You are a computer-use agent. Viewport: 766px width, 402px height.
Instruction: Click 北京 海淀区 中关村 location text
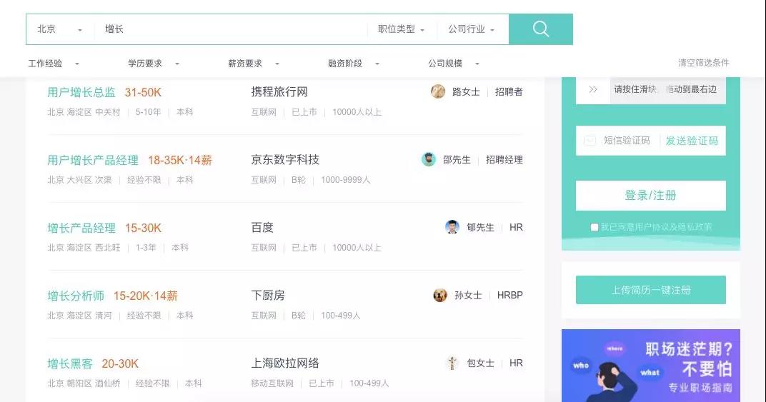(84, 112)
